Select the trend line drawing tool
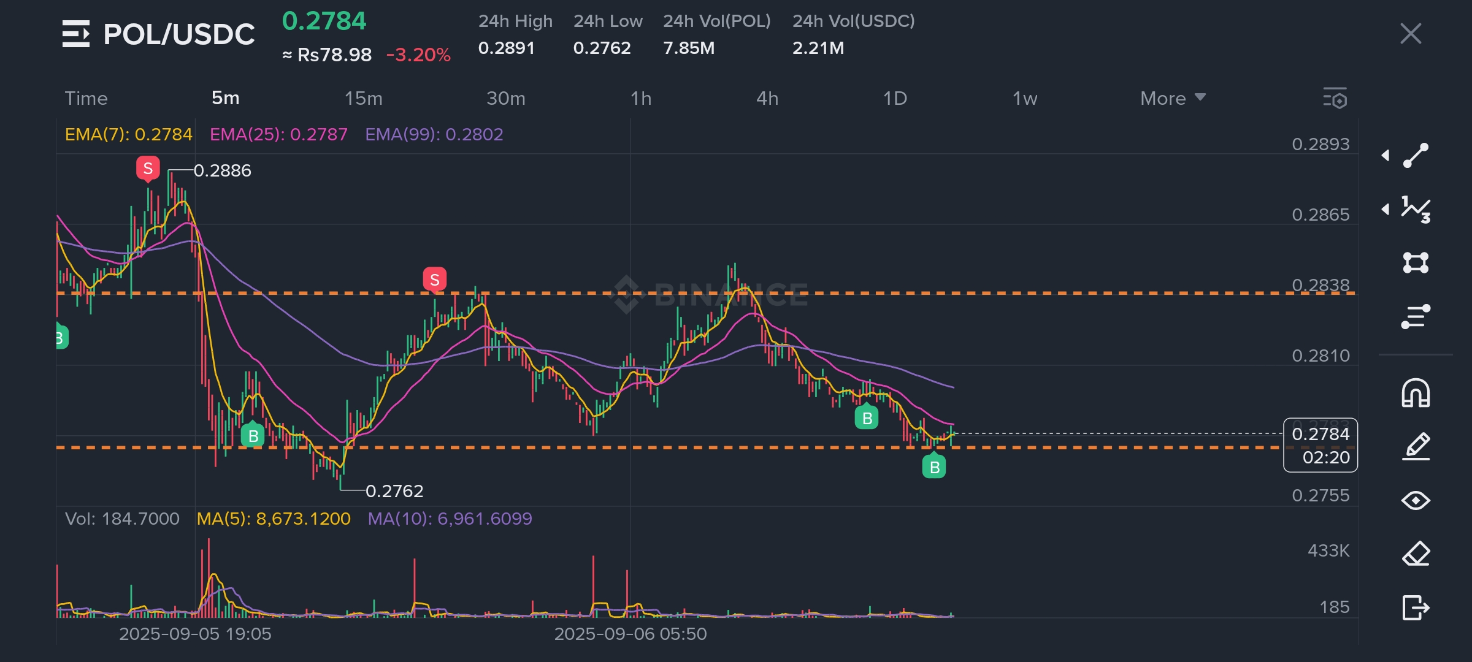 pyautogui.click(x=1416, y=156)
